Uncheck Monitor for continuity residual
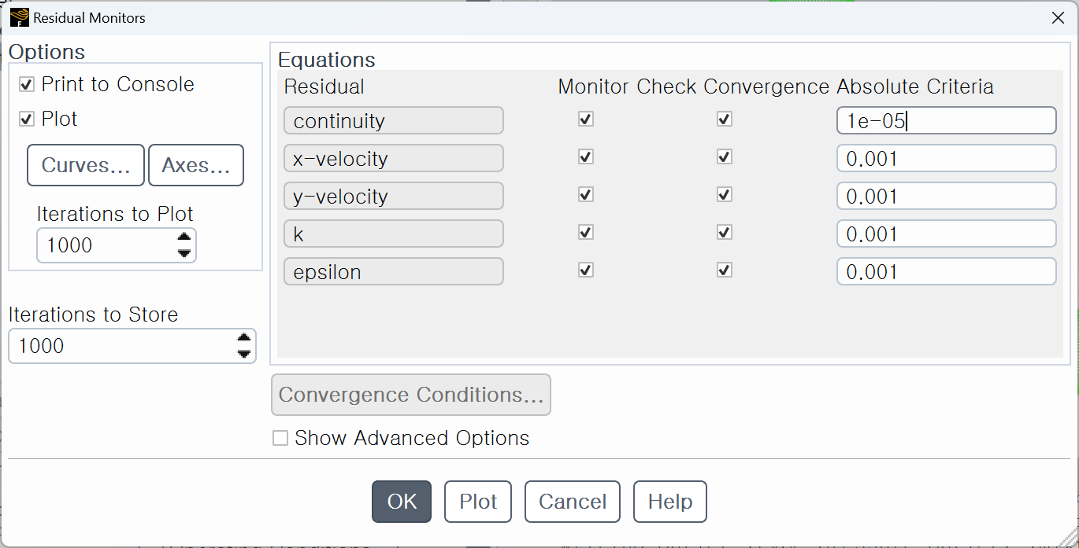The height and width of the screenshot is (548, 1079). (x=585, y=119)
